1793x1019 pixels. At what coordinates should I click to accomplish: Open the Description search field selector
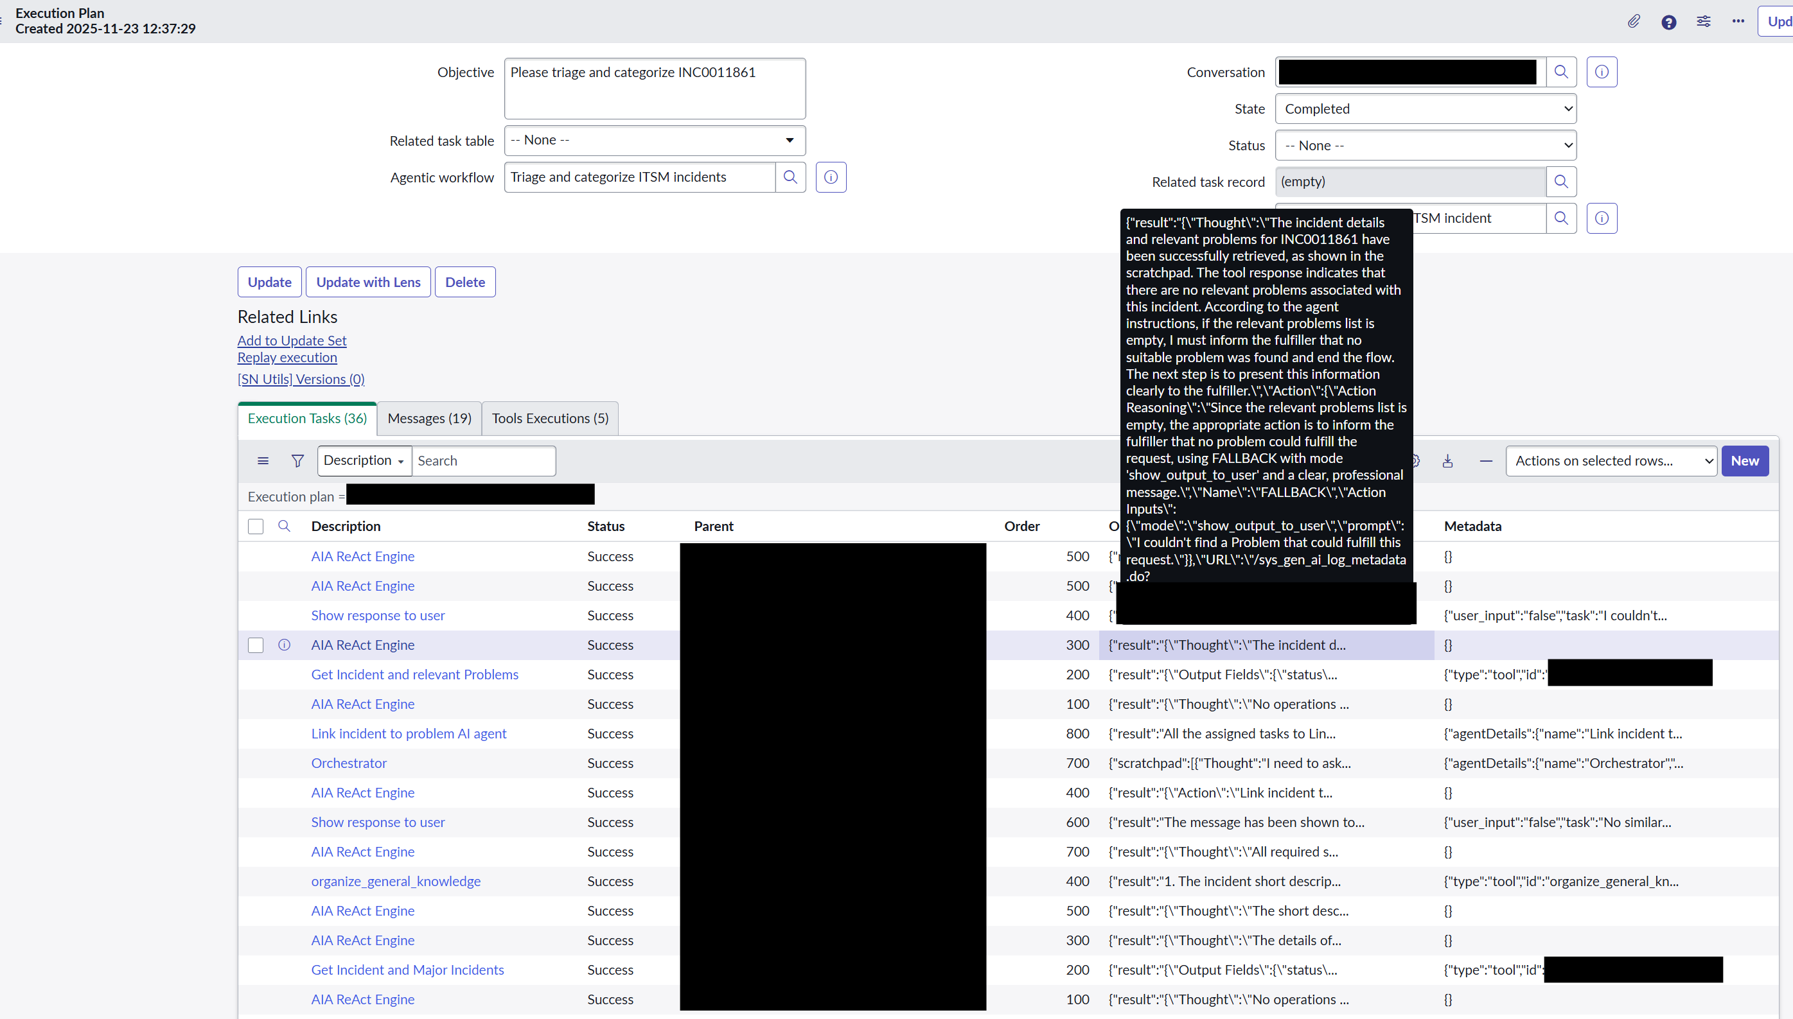pyautogui.click(x=364, y=460)
